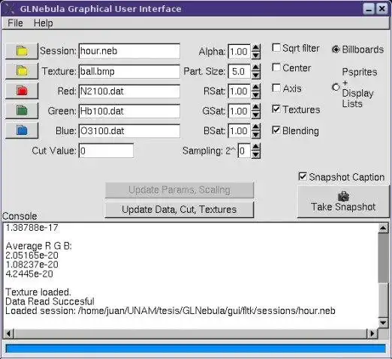Increase GSat with up arrow
Image resolution: width=392 pixels, height=359 pixels.
256,107
